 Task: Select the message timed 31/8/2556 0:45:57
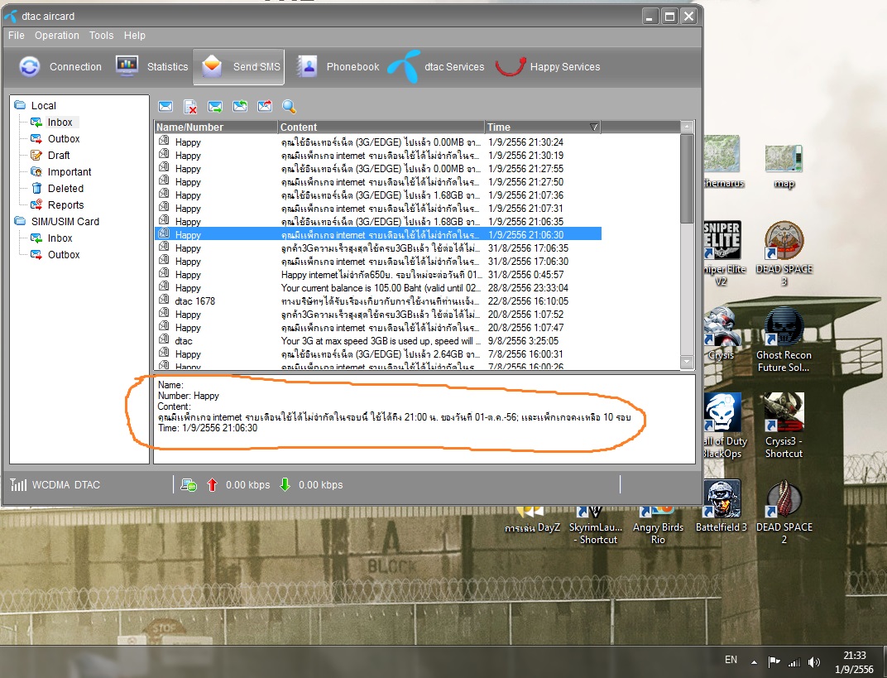click(x=378, y=275)
